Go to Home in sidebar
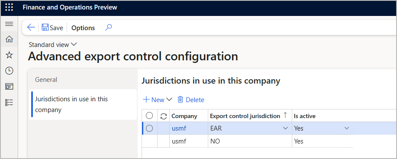Screen dimensions: 397x159 [9, 39]
